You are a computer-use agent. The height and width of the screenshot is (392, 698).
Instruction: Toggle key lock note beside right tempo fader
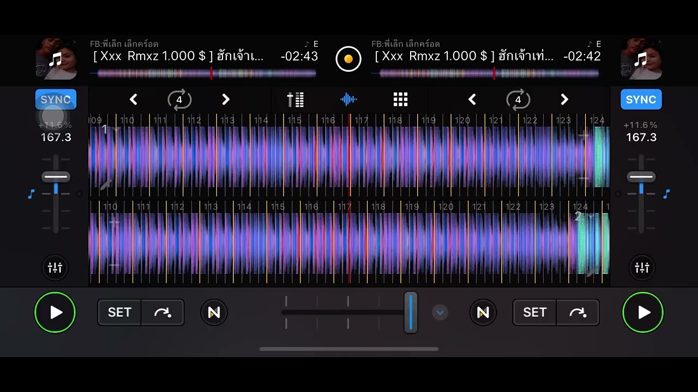[666, 194]
